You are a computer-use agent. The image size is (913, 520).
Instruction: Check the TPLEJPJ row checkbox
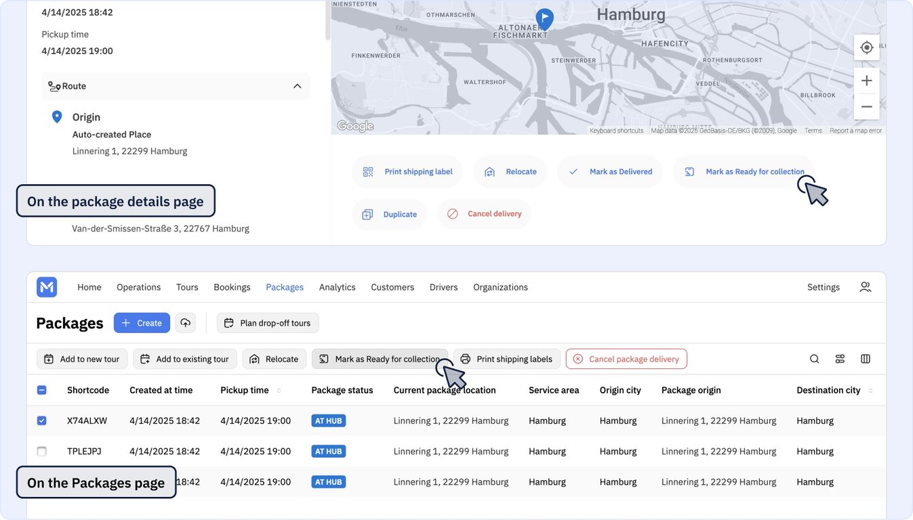click(41, 451)
